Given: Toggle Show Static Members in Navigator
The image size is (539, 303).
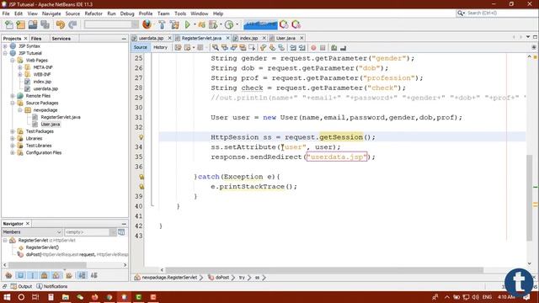Looking at the screenshot, I should point(33,275).
